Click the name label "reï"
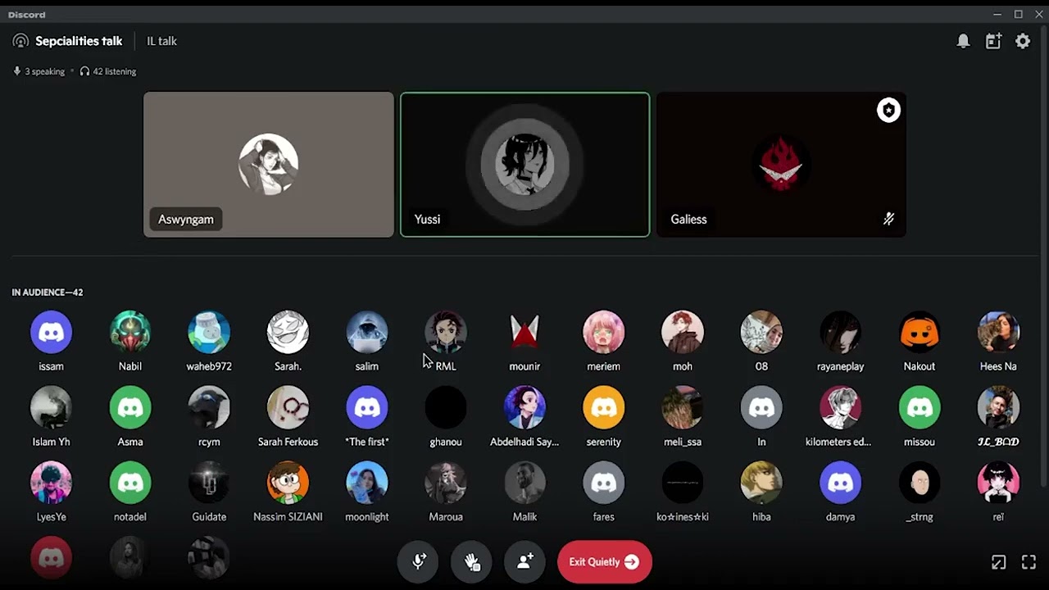This screenshot has width=1049, height=590. tap(998, 517)
